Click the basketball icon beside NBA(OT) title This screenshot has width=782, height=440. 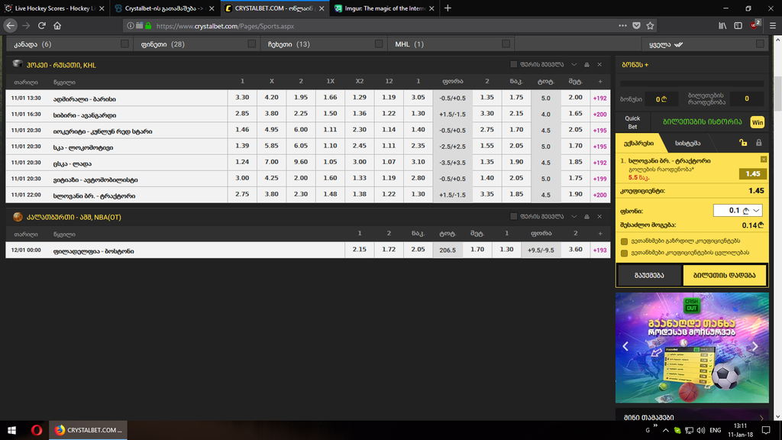tap(18, 216)
